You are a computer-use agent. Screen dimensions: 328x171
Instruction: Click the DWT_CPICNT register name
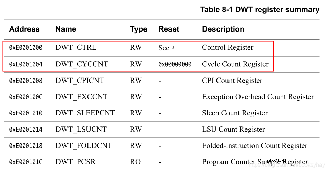[80, 81]
